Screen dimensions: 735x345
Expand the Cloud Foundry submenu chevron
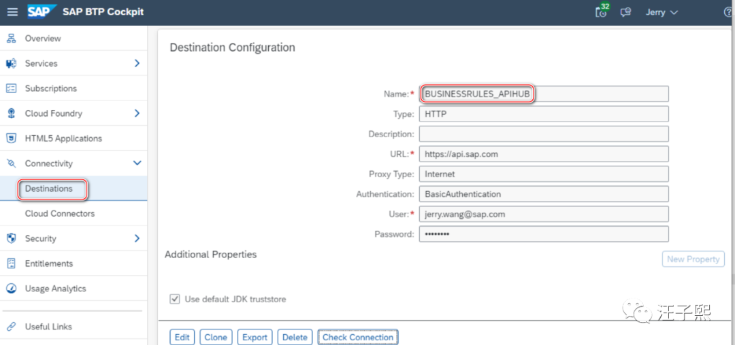click(x=137, y=113)
